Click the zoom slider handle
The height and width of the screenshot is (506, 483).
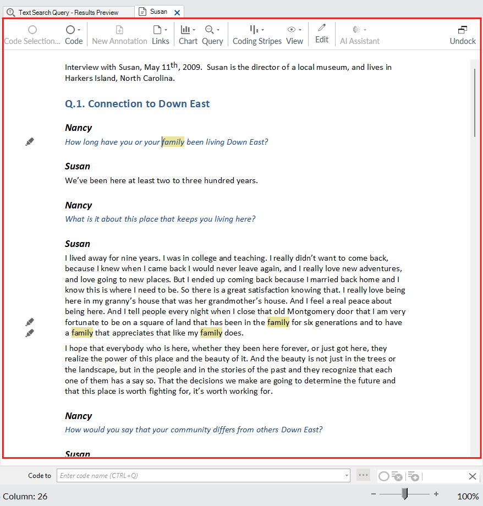pyautogui.click(x=404, y=494)
